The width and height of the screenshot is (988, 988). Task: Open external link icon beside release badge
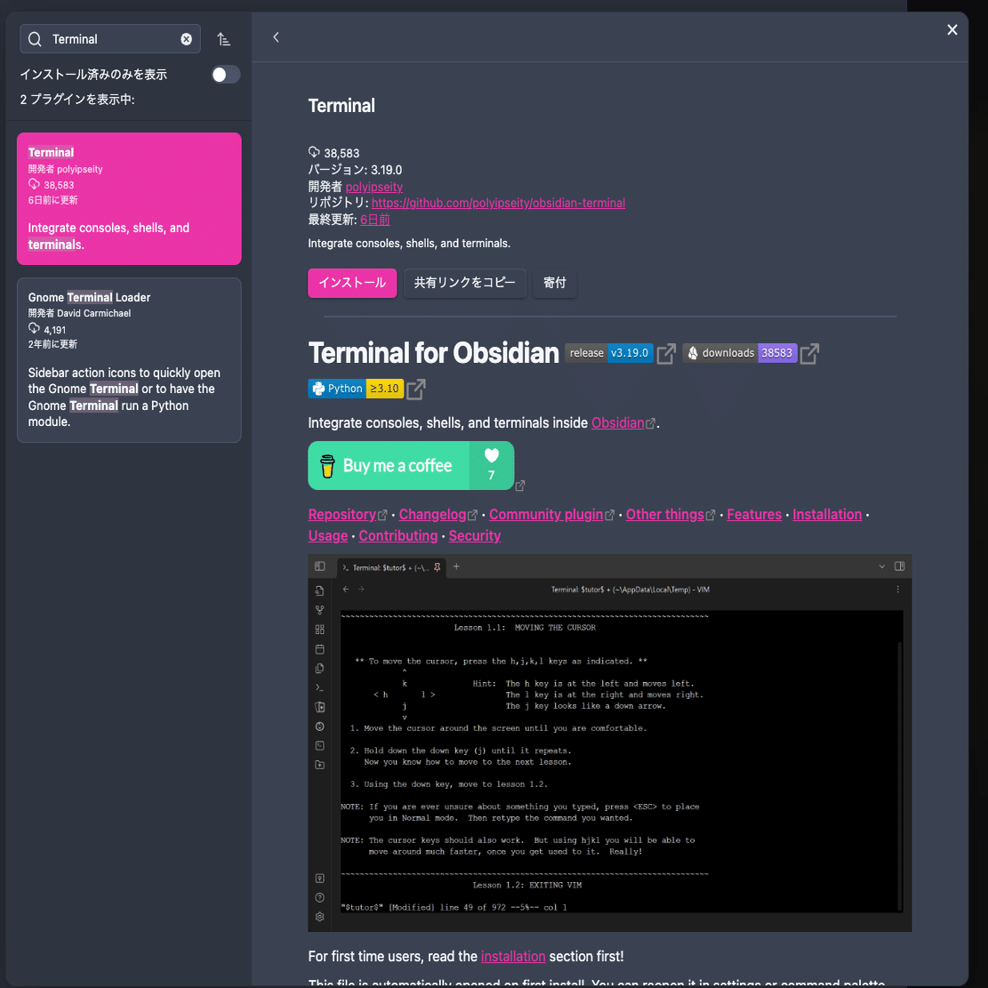666,354
